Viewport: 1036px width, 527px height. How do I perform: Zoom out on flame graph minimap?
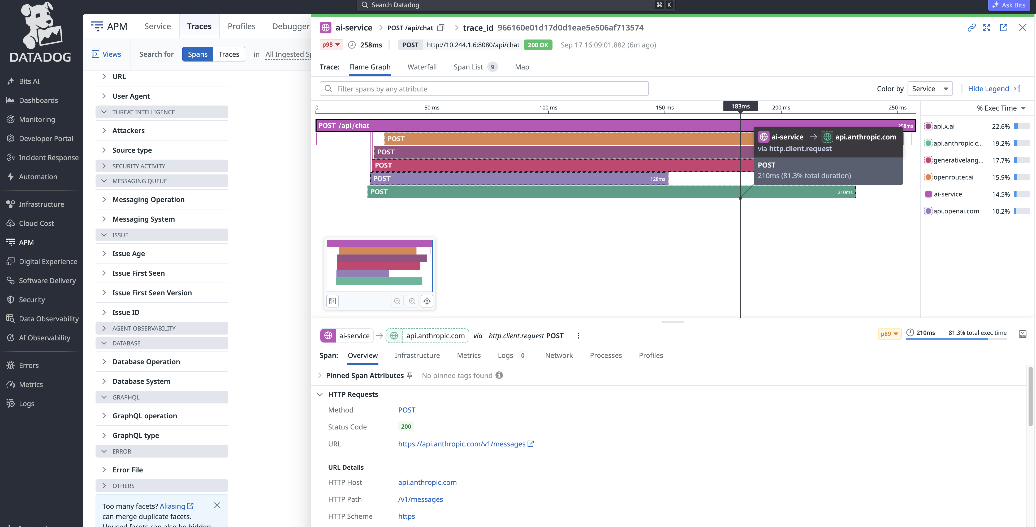(x=397, y=301)
